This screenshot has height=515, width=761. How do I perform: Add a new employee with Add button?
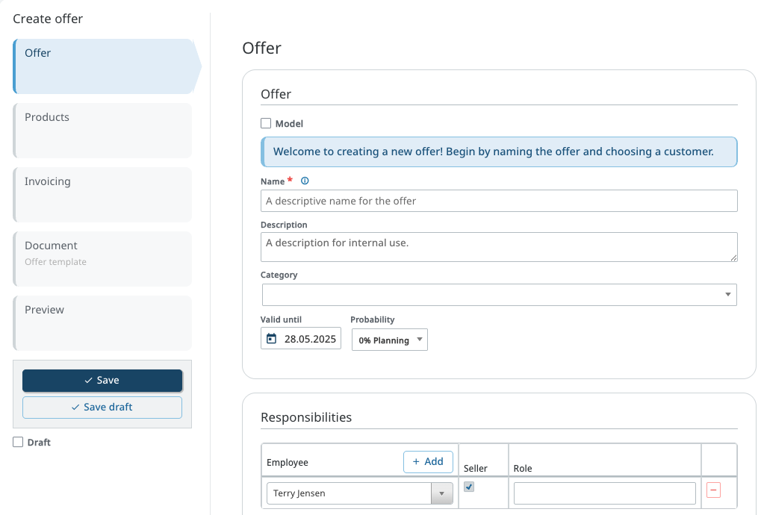pyautogui.click(x=428, y=462)
